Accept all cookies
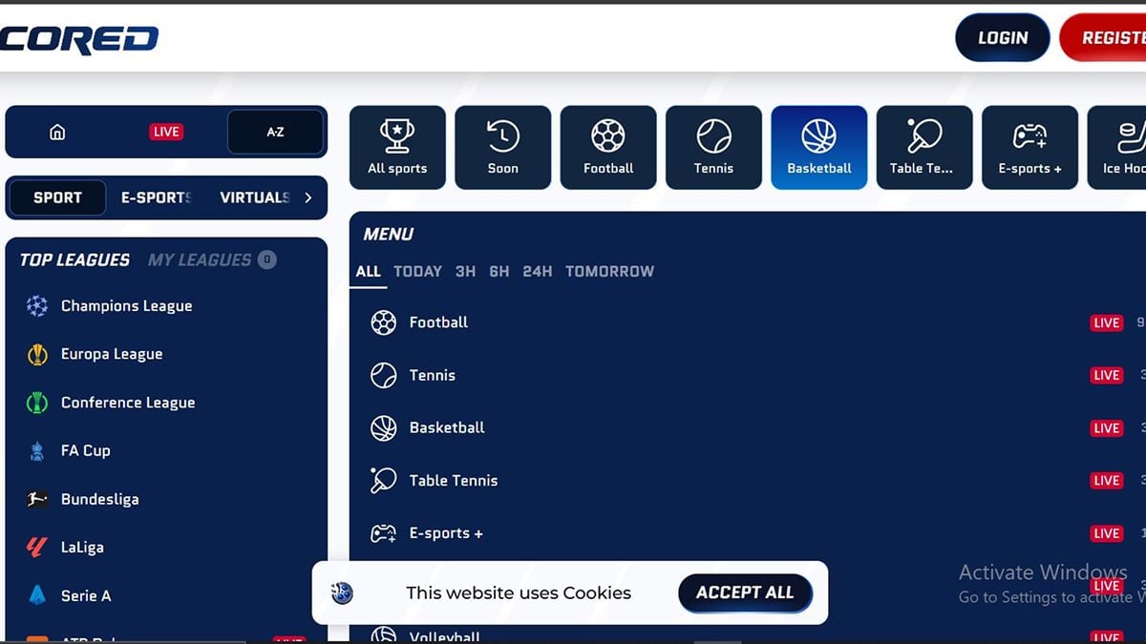The image size is (1146, 644). (x=745, y=592)
